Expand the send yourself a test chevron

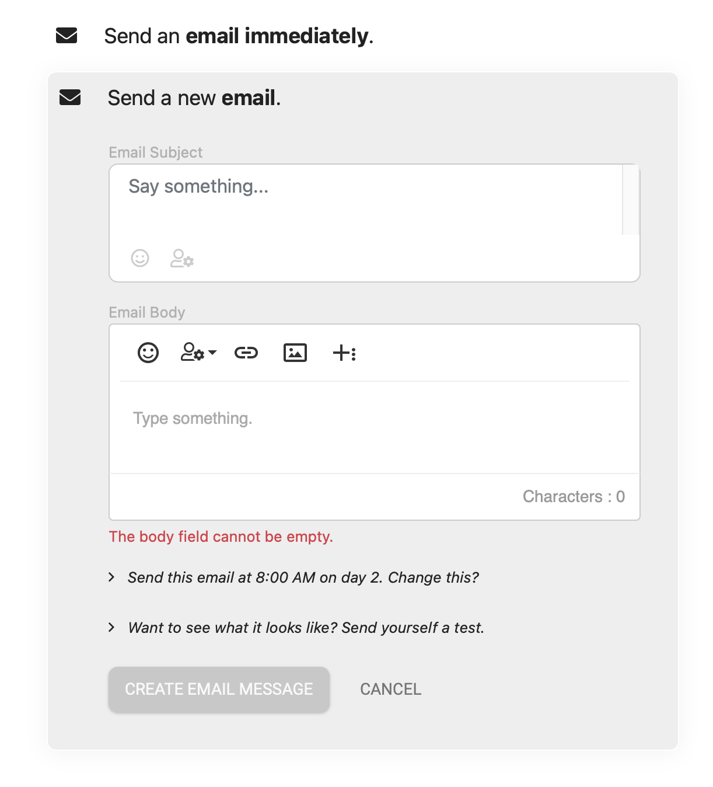[x=111, y=628]
